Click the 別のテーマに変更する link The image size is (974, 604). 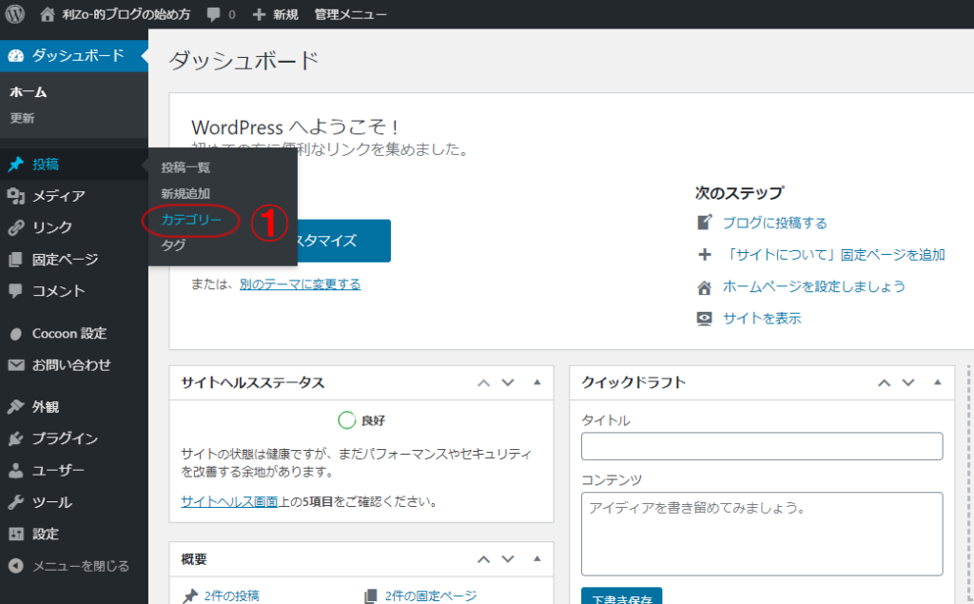pos(300,284)
